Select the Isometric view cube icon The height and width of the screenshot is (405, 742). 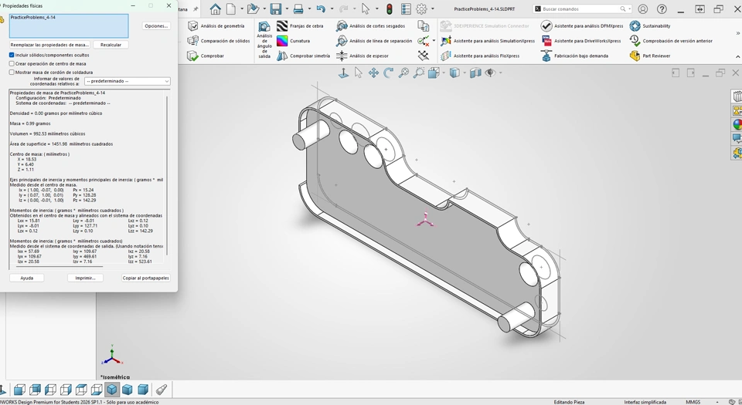(112, 390)
